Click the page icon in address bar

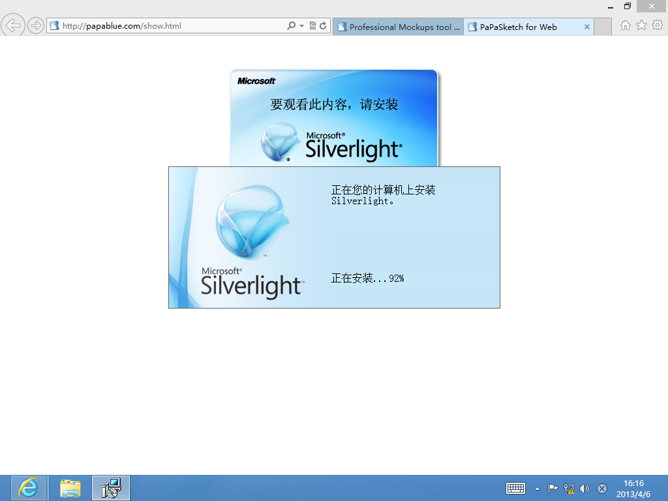coord(54,26)
